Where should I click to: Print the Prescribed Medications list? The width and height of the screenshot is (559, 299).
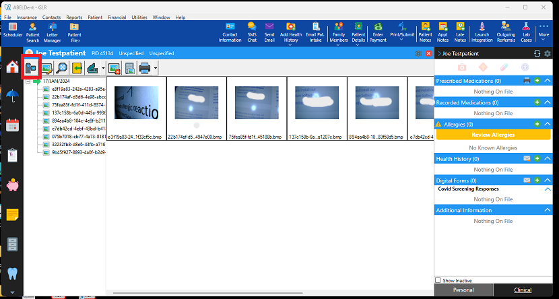(x=527, y=81)
